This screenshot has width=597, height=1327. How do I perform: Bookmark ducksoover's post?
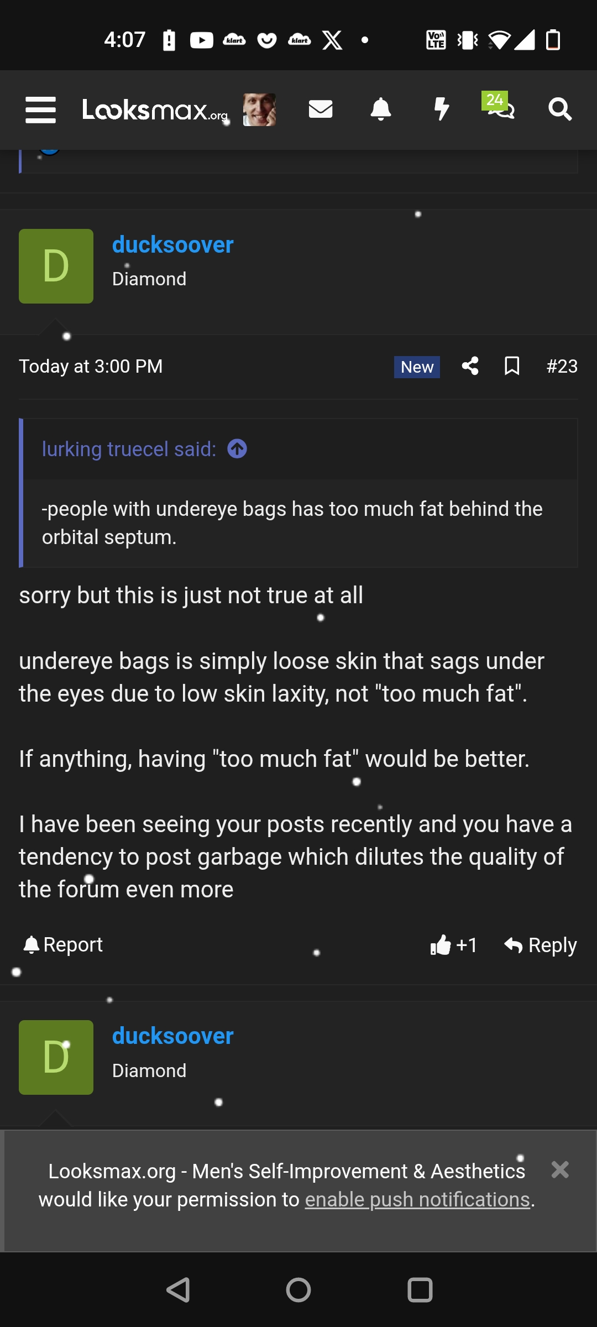tap(511, 366)
